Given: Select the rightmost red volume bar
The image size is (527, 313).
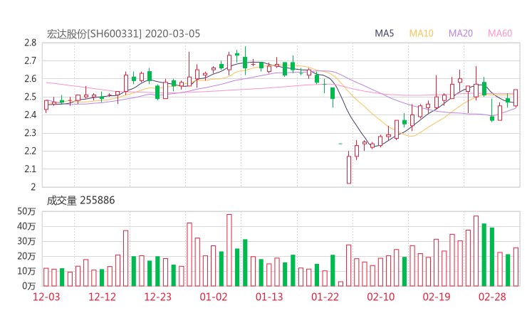Looking at the screenshot, I should tap(516, 267).
